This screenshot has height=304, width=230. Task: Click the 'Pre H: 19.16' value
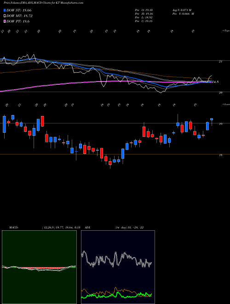click(144, 14)
